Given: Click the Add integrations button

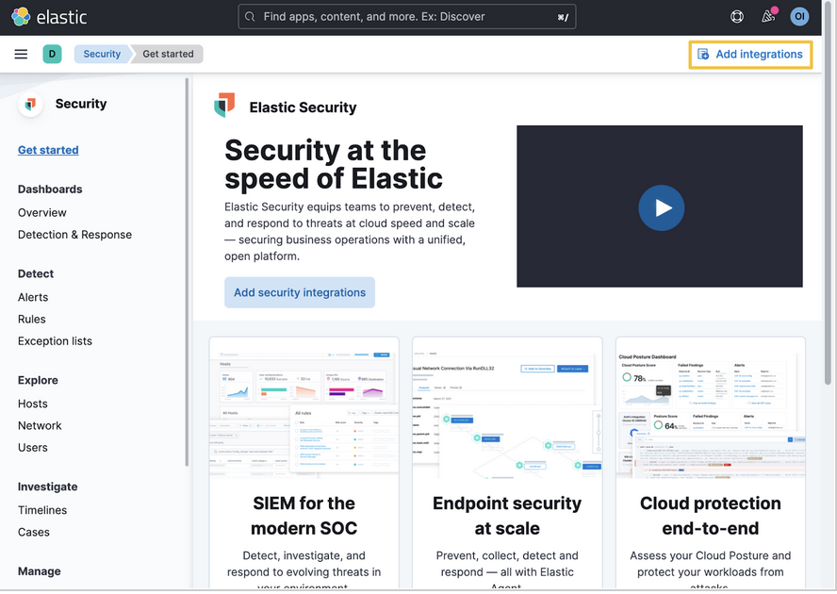Looking at the screenshot, I should coord(750,54).
